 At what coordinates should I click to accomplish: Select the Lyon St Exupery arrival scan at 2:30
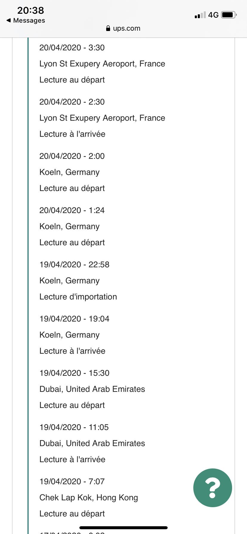pos(102,118)
